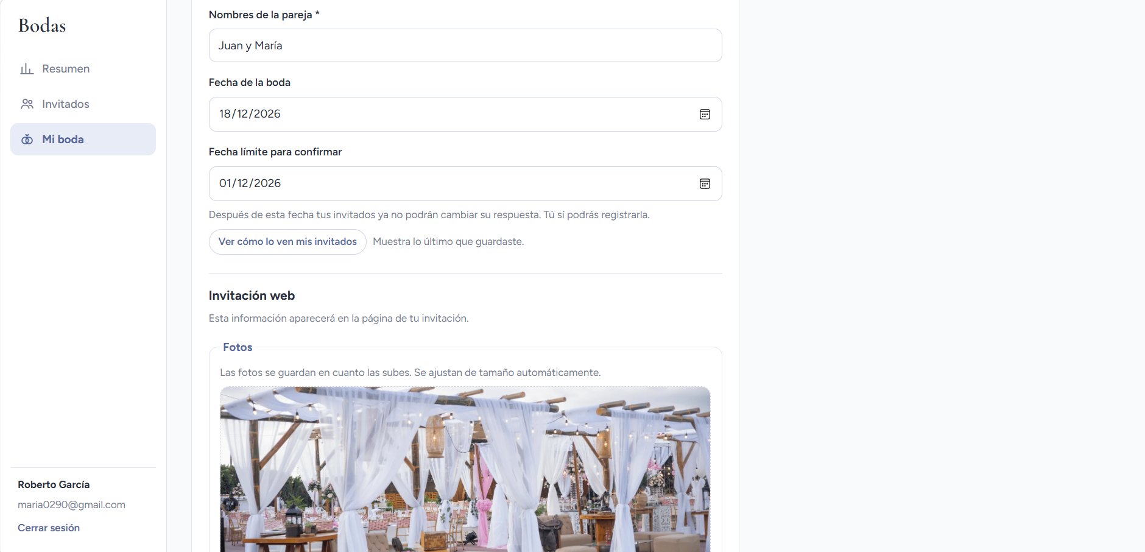Click the Resumen bar chart icon

click(x=27, y=69)
